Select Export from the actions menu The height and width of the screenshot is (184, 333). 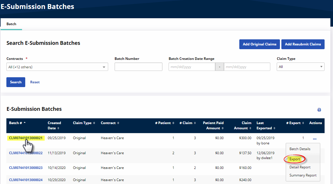295,159
